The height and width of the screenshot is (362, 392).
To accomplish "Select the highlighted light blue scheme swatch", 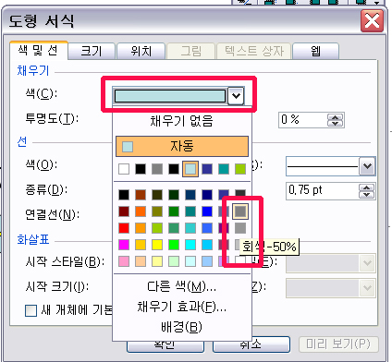I will (x=190, y=169).
